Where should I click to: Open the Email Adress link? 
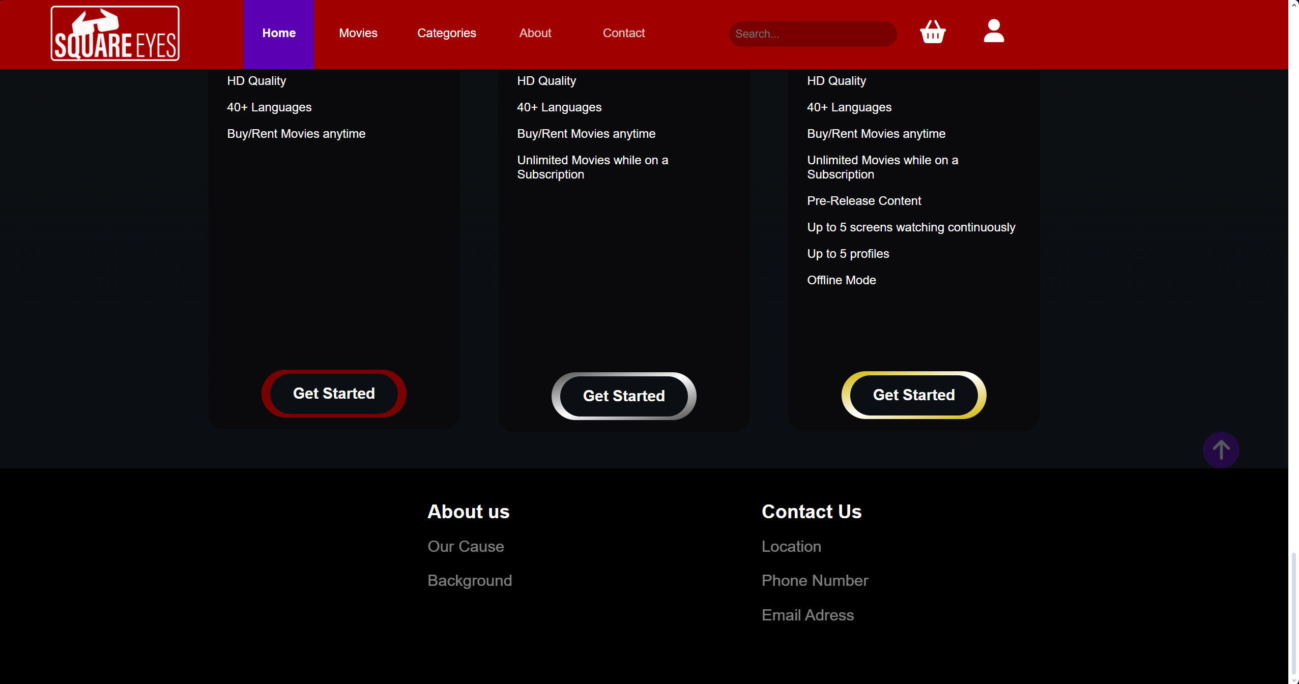pos(807,614)
